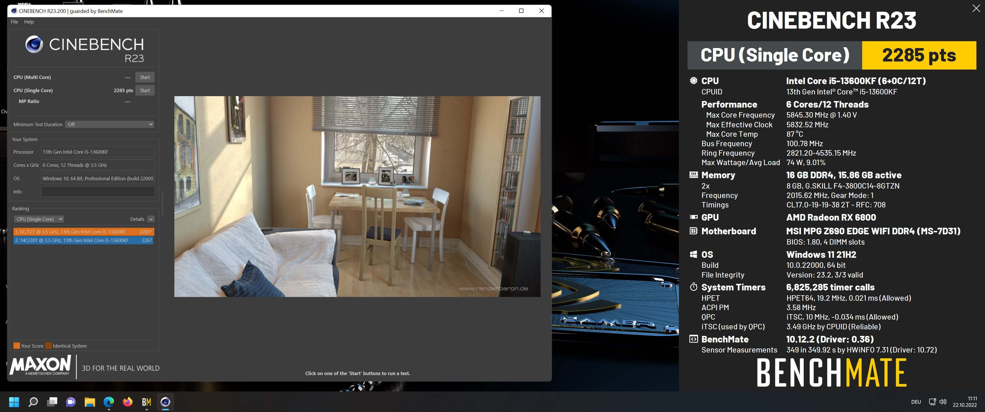Minimize the Cinebench window
The height and width of the screenshot is (412, 985).
[x=501, y=11]
